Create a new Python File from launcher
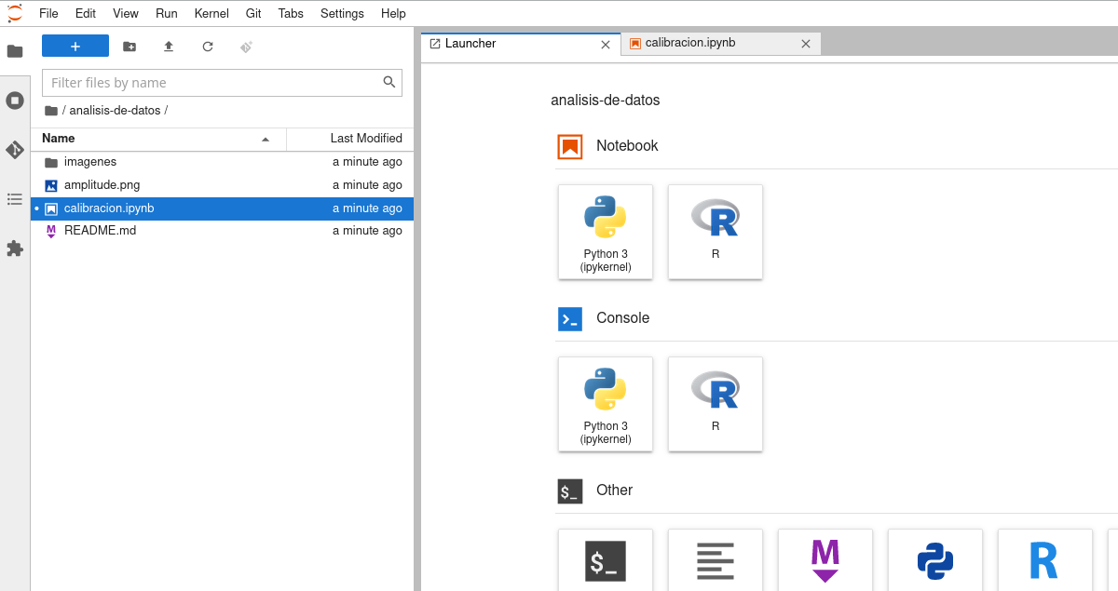This screenshot has height=591, width=1118. coord(935,560)
